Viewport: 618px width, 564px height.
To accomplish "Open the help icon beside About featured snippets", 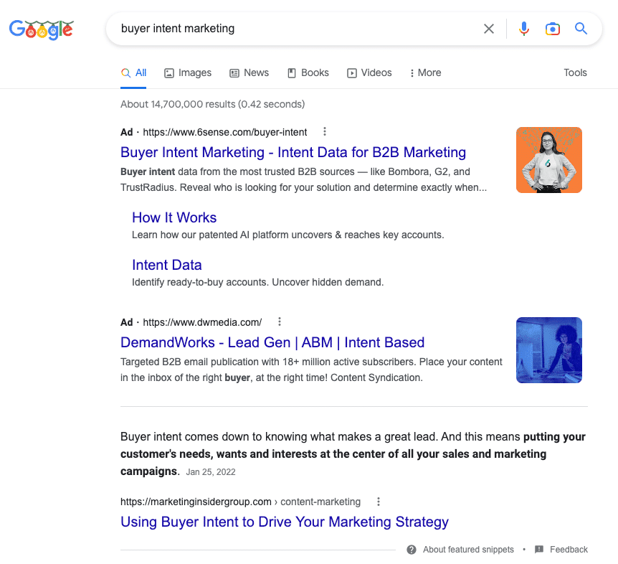I will 412,550.
